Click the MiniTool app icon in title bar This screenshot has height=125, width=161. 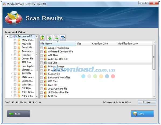pyautogui.click(x=4, y=4)
